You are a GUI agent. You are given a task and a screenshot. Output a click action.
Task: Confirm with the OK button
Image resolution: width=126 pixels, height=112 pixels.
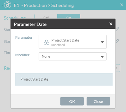[72, 101]
